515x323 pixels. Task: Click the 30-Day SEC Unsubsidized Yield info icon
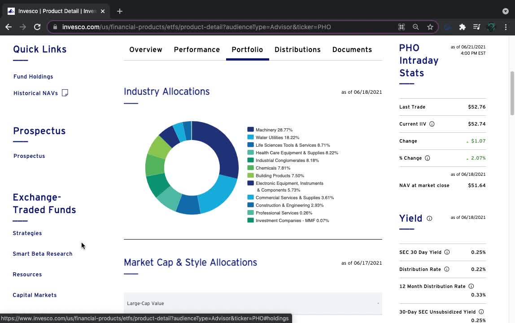pyautogui.click(x=481, y=312)
